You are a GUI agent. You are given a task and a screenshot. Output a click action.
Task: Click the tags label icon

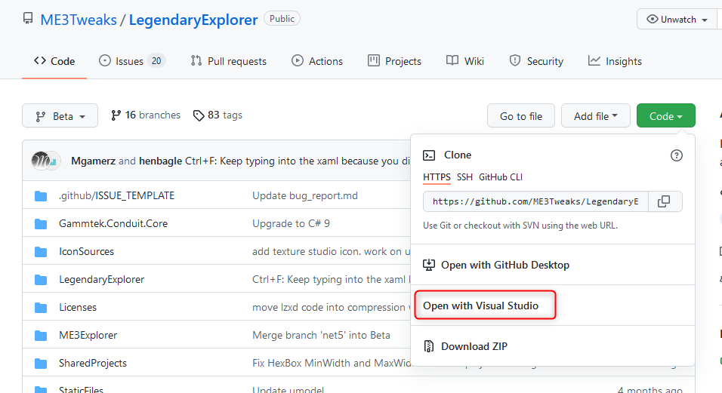(199, 115)
